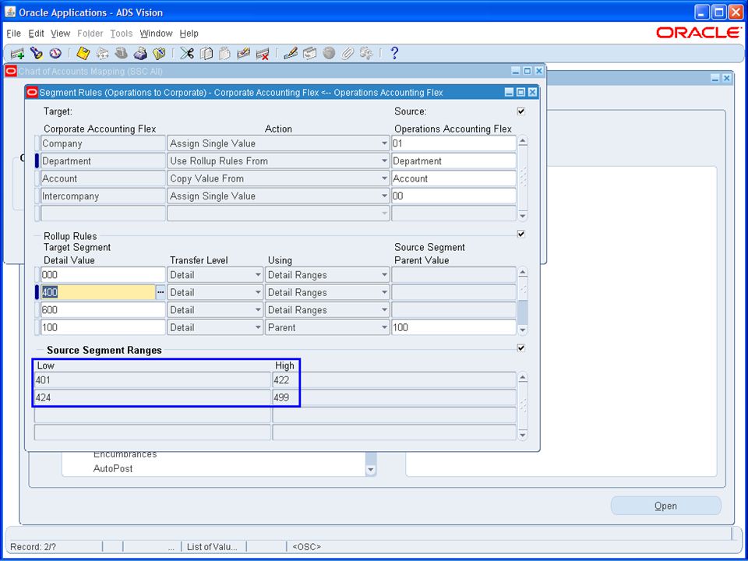This screenshot has height=561, width=748.
Task: Click the Detail Value field containing 600
Action: coord(103,310)
